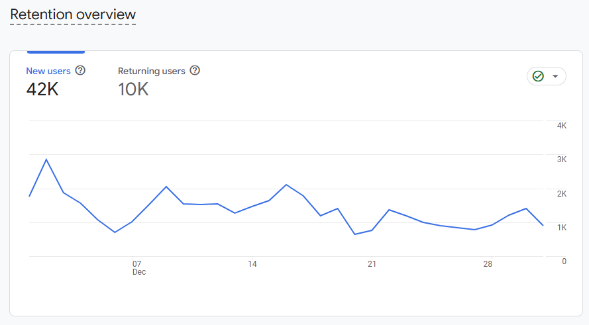
Task: Click the 1K label on the y-axis
Action: tap(561, 228)
